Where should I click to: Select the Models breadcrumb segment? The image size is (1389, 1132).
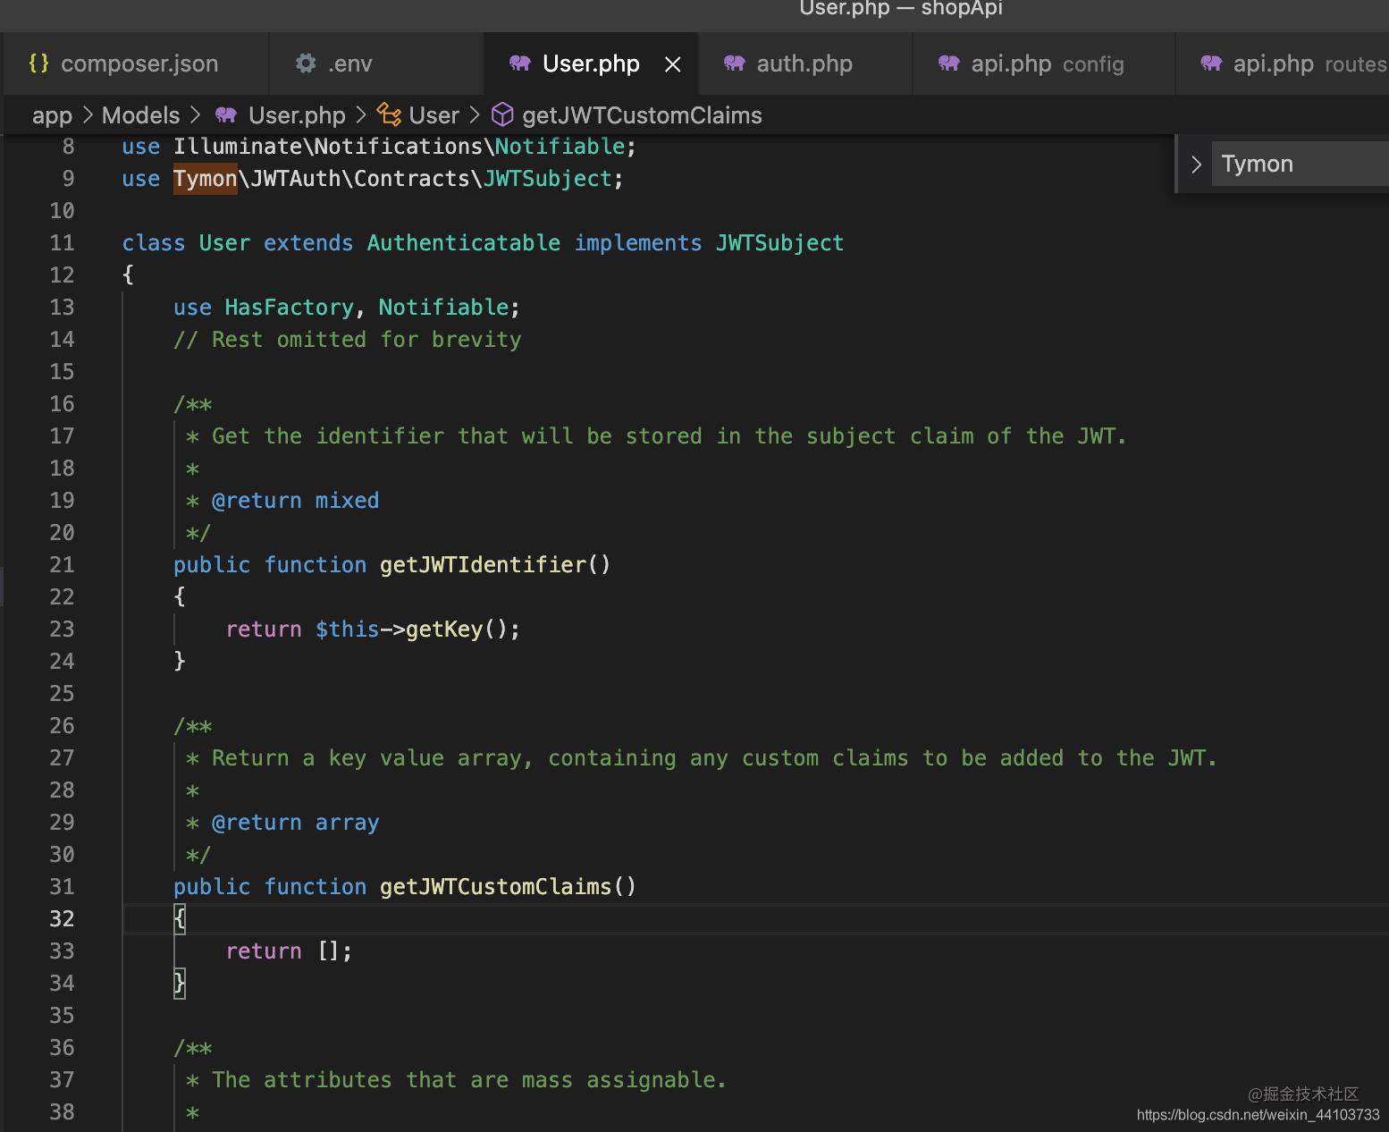(x=140, y=115)
